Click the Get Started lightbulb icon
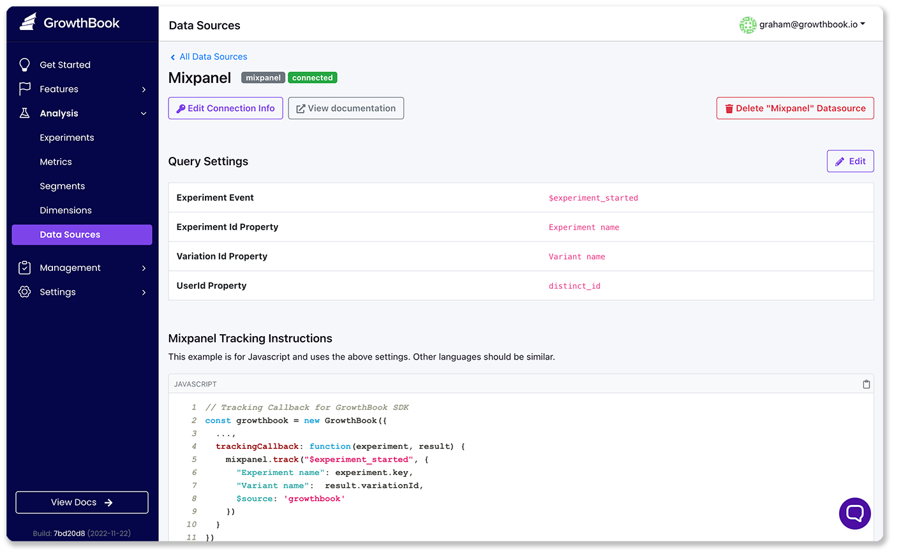Screen dimensions: 901x556 click(x=25, y=64)
